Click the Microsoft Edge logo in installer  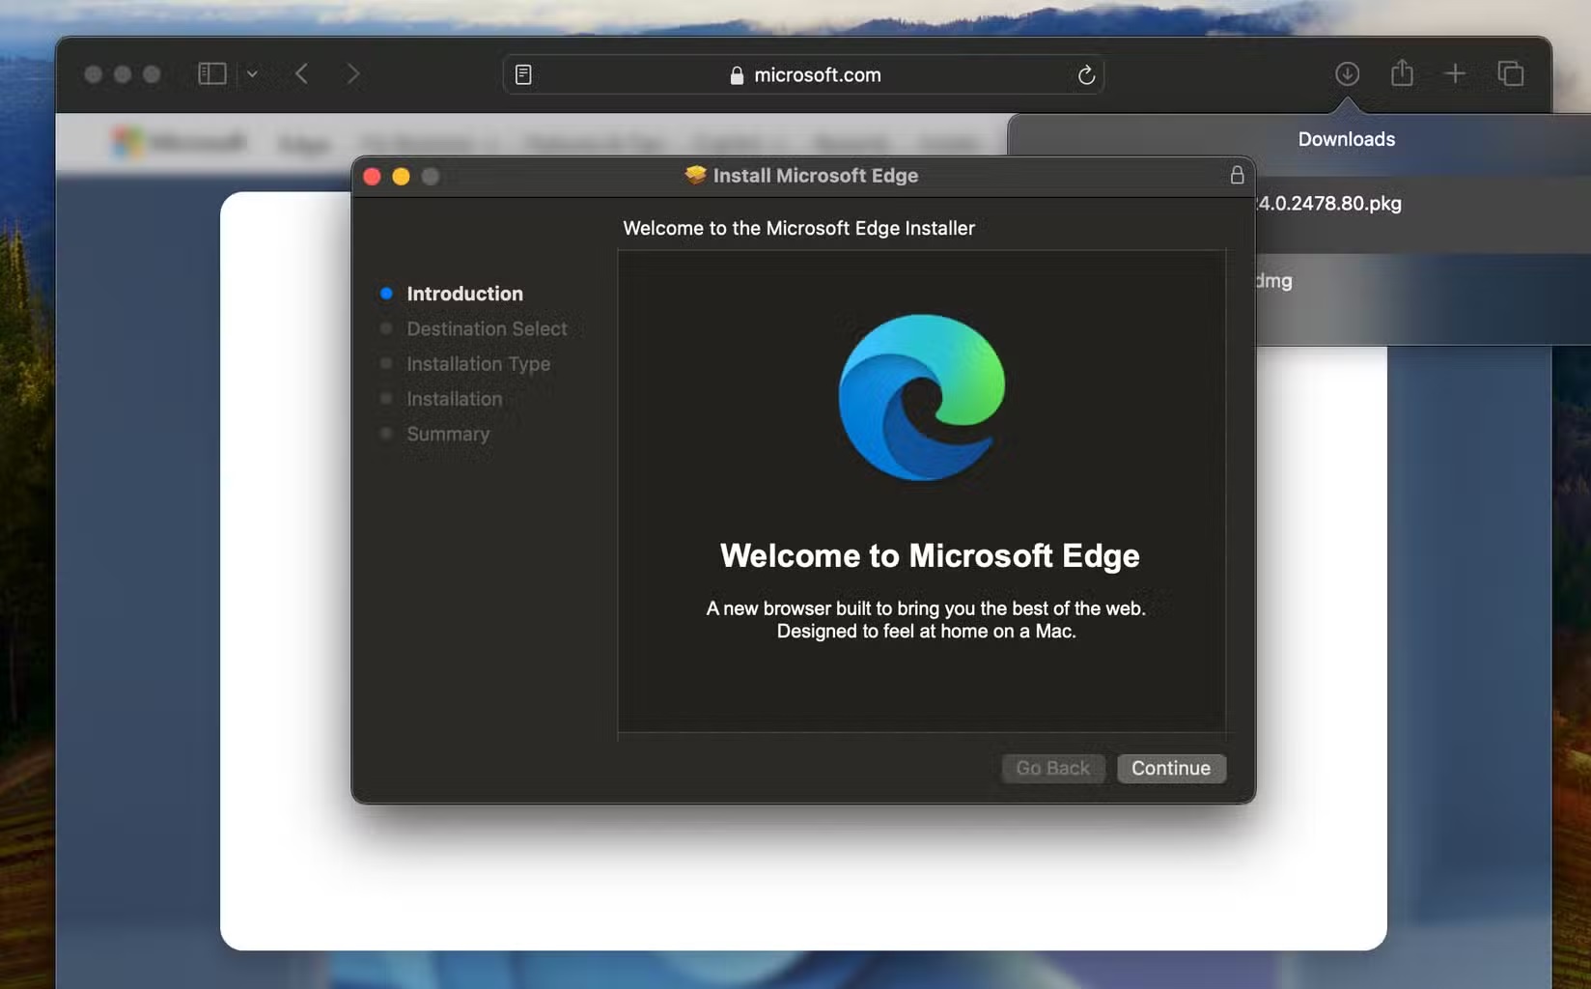point(922,397)
